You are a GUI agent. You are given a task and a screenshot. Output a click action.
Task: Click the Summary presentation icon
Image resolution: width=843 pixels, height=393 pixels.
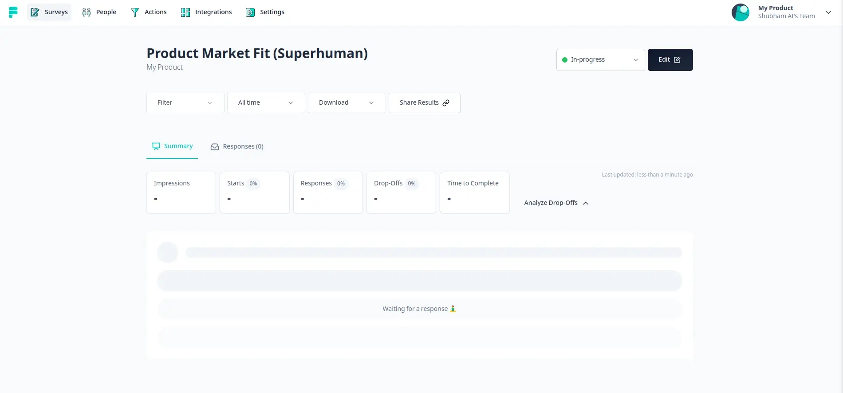pyautogui.click(x=156, y=146)
